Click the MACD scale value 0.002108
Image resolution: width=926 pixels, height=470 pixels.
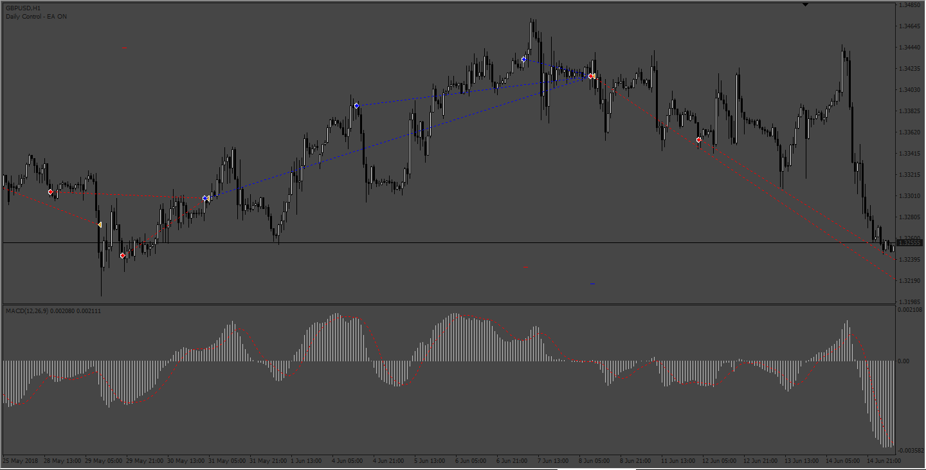(911, 310)
